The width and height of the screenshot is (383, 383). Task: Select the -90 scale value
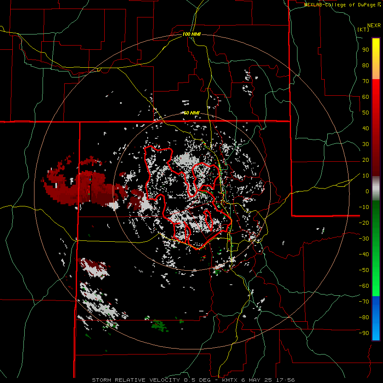[364, 333]
